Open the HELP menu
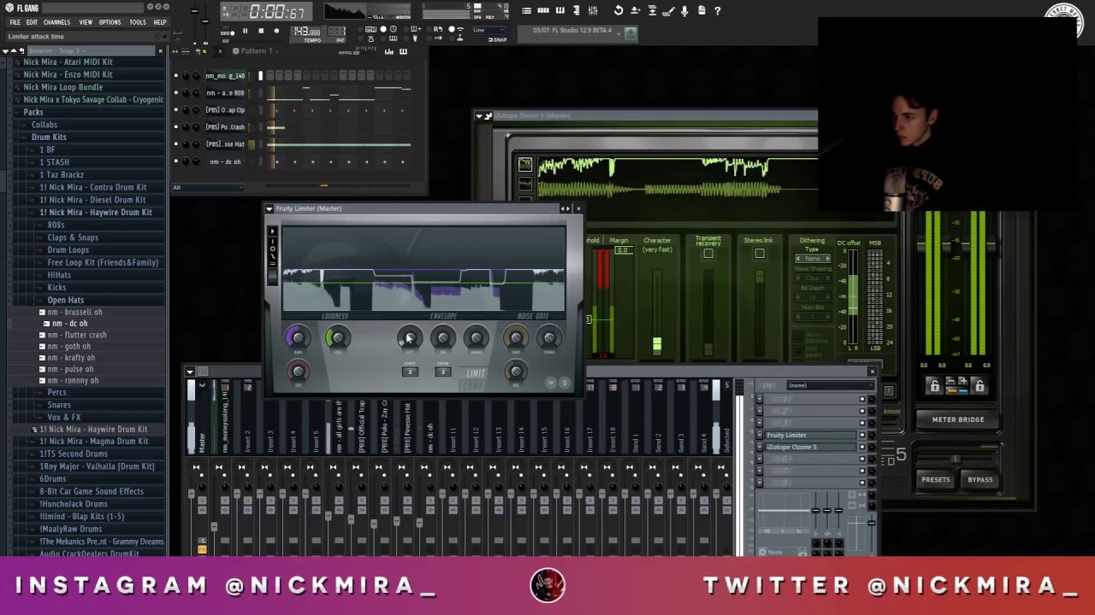This screenshot has height=615, width=1095. point(160,22)
